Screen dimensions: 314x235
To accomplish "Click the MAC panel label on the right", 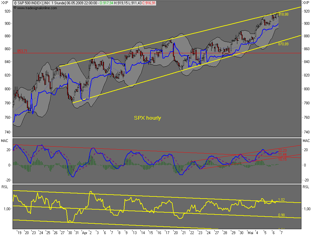I will click(x=306, y=141).
